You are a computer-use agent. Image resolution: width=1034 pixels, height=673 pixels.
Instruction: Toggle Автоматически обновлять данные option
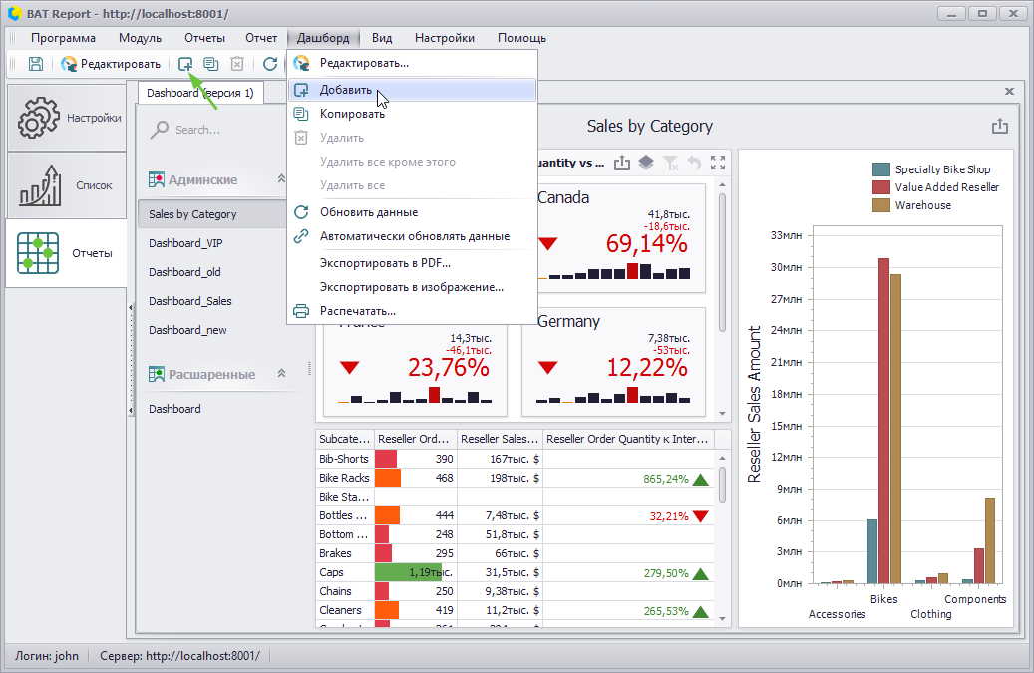tap(412, 236)
